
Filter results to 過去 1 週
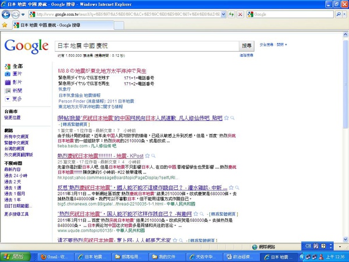click(x=13, y=188)
